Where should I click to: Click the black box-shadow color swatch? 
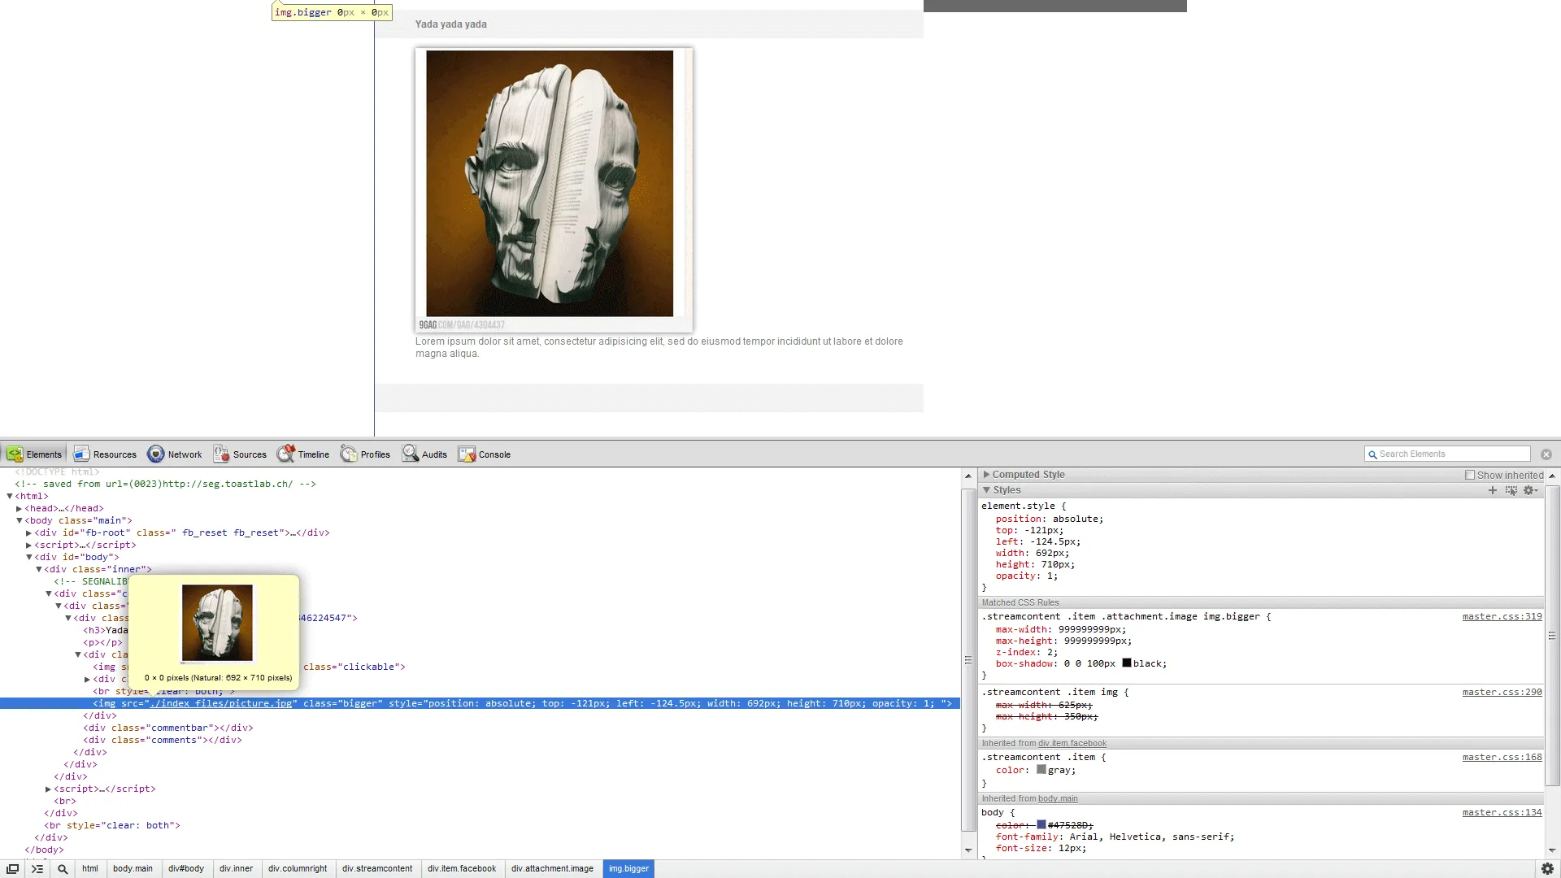click(1126, 663)
